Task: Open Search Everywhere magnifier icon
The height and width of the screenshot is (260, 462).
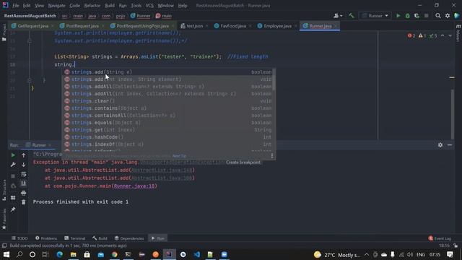Action: coord(438,16)
